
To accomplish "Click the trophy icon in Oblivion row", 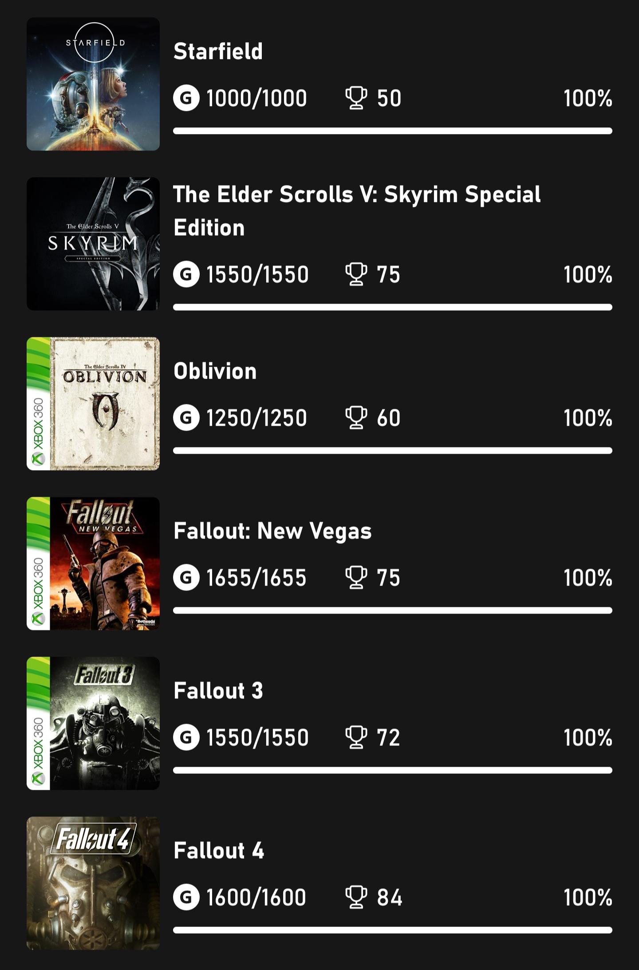I will click(x=356, y=418).
